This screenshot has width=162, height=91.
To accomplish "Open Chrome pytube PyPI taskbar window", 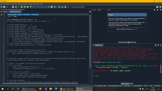I will coord(67,89).
